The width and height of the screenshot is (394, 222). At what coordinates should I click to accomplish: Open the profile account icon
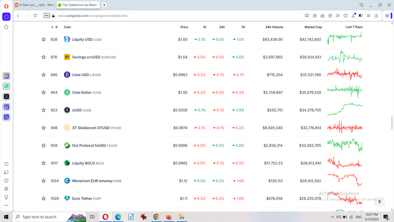coord(377,15)
